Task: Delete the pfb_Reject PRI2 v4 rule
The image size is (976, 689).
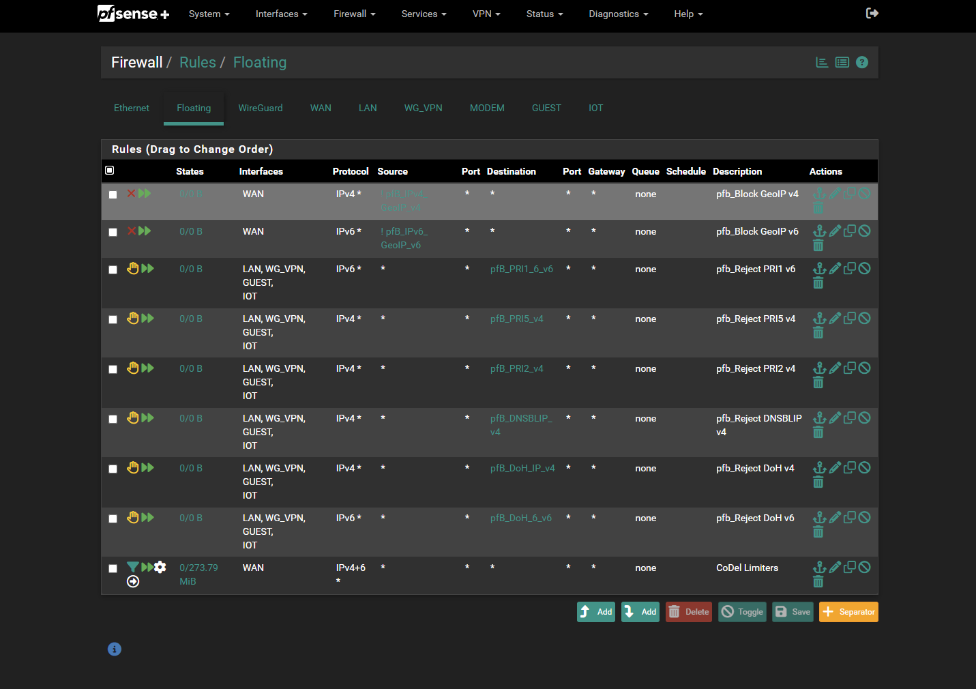Action: click(818, 382)
